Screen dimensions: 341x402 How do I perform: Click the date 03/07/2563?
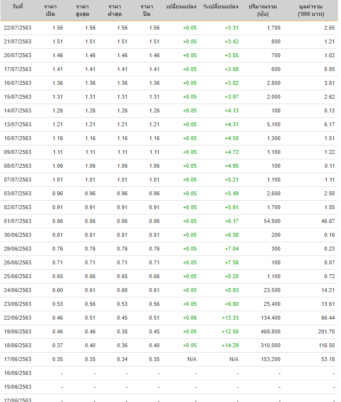pos(17,193)
